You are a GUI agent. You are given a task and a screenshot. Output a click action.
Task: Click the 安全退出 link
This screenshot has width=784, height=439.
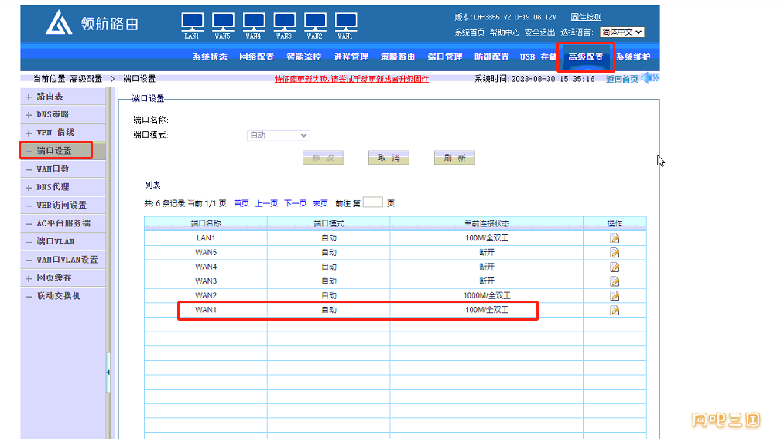point(539,32)
